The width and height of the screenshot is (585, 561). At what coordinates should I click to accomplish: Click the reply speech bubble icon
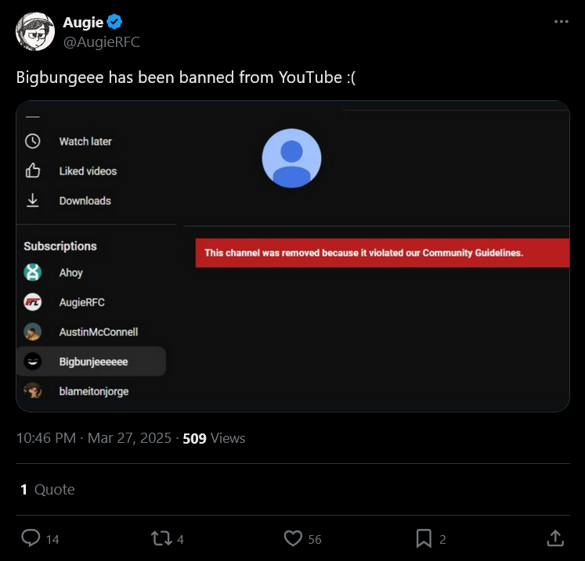pyautogui.click(x=31, y=538)
